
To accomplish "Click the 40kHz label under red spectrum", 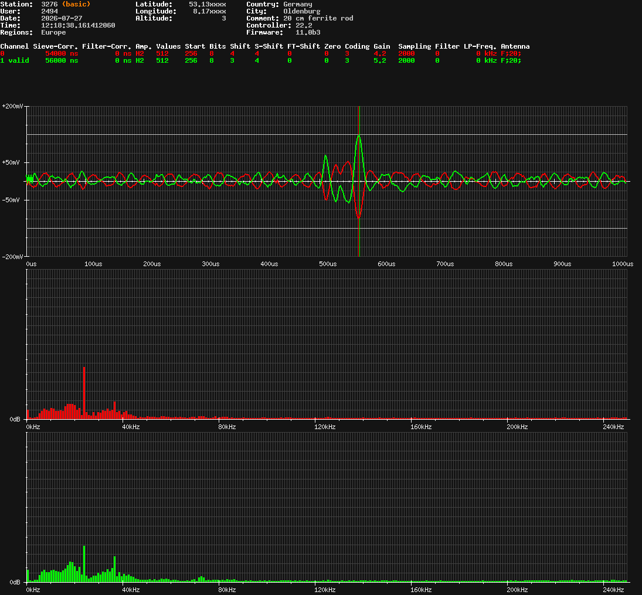I will [131, 427].
